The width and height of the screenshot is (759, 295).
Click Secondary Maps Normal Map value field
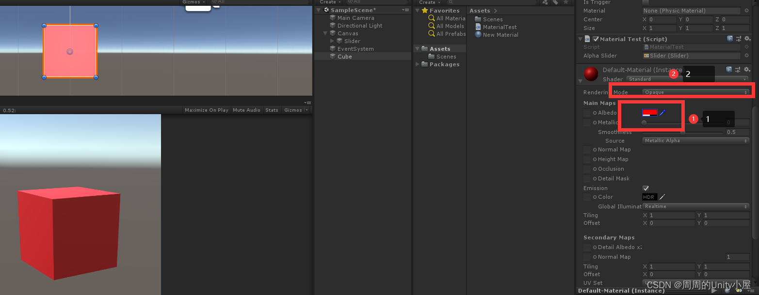click(738, 257)
